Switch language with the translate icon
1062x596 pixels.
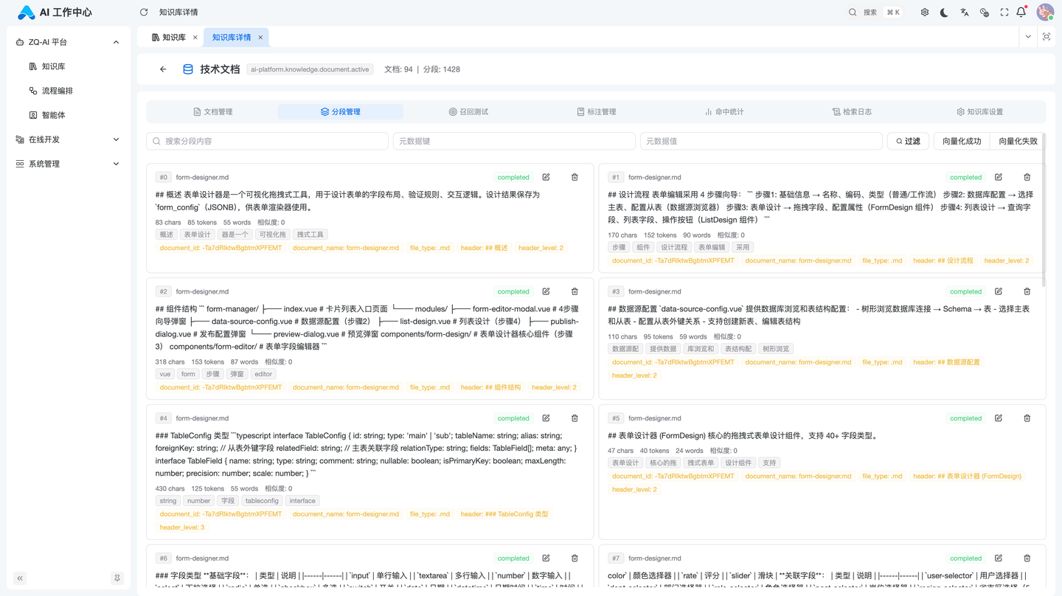(x=964, y=13)
